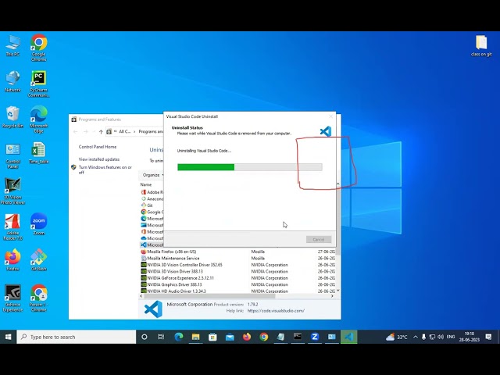Select the Network desktop icon
500x375 pixels.
(12, 81)
